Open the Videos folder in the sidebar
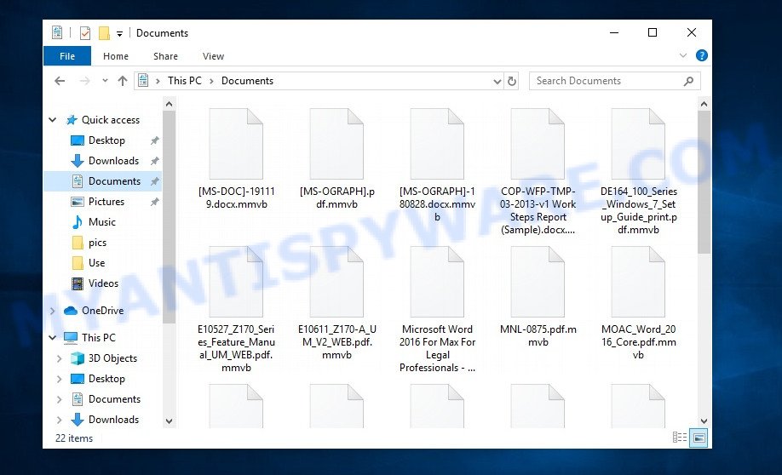Screen dimensions: 782x475 coord(103,283)
